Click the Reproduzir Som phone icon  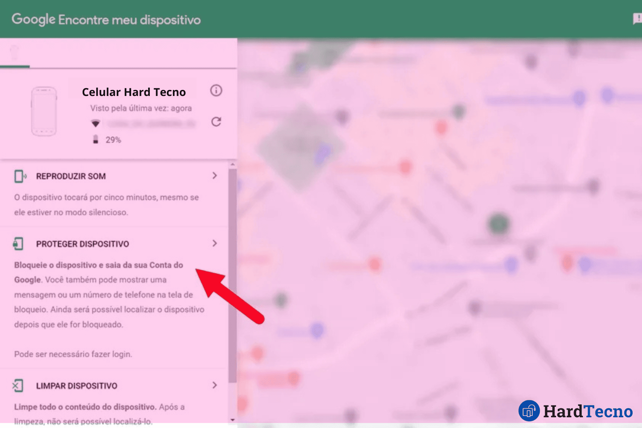coord(20,176)
